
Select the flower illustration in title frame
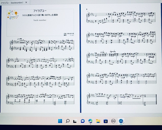(13, 15)
